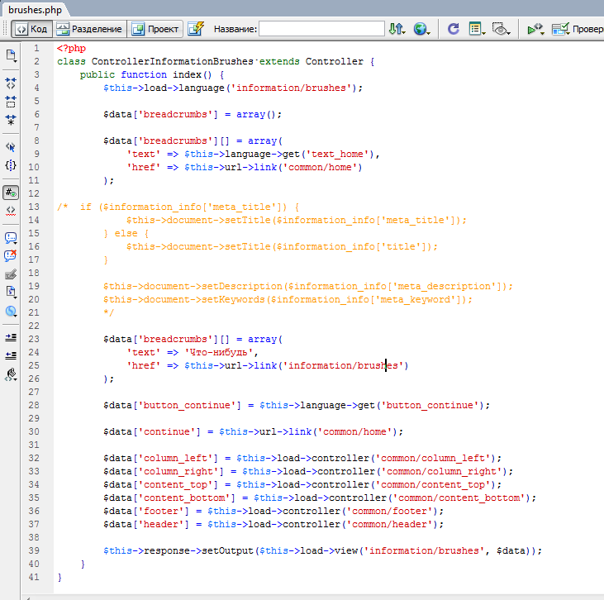Click the Wrap Tag pencil icon

tap(11, 274)
